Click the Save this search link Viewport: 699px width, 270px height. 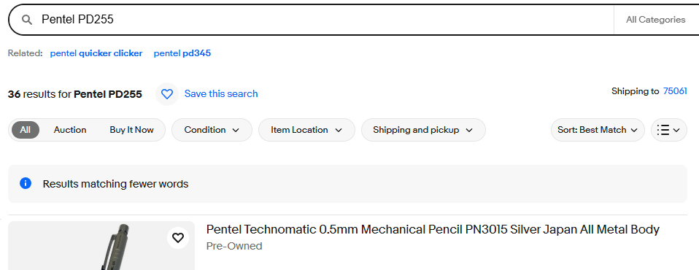[221, 94]
